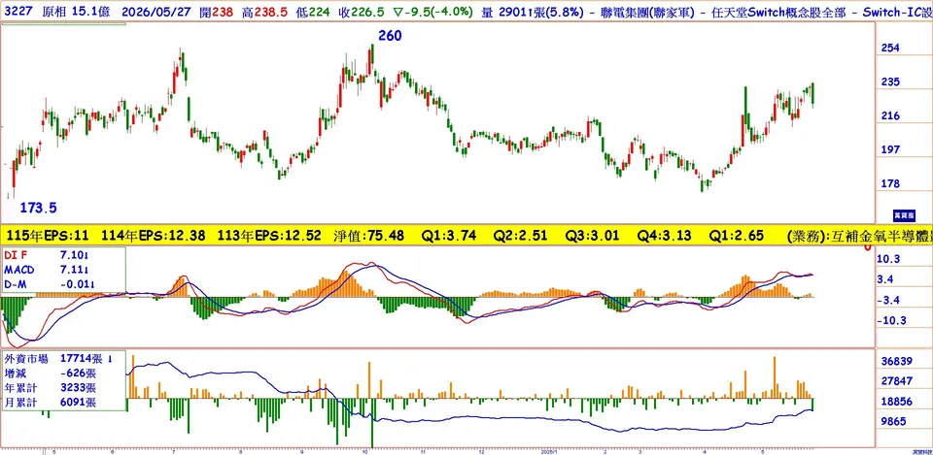Click the 增減 -626張 change readout
Viewport: 933px width, 455px height.
50,374
